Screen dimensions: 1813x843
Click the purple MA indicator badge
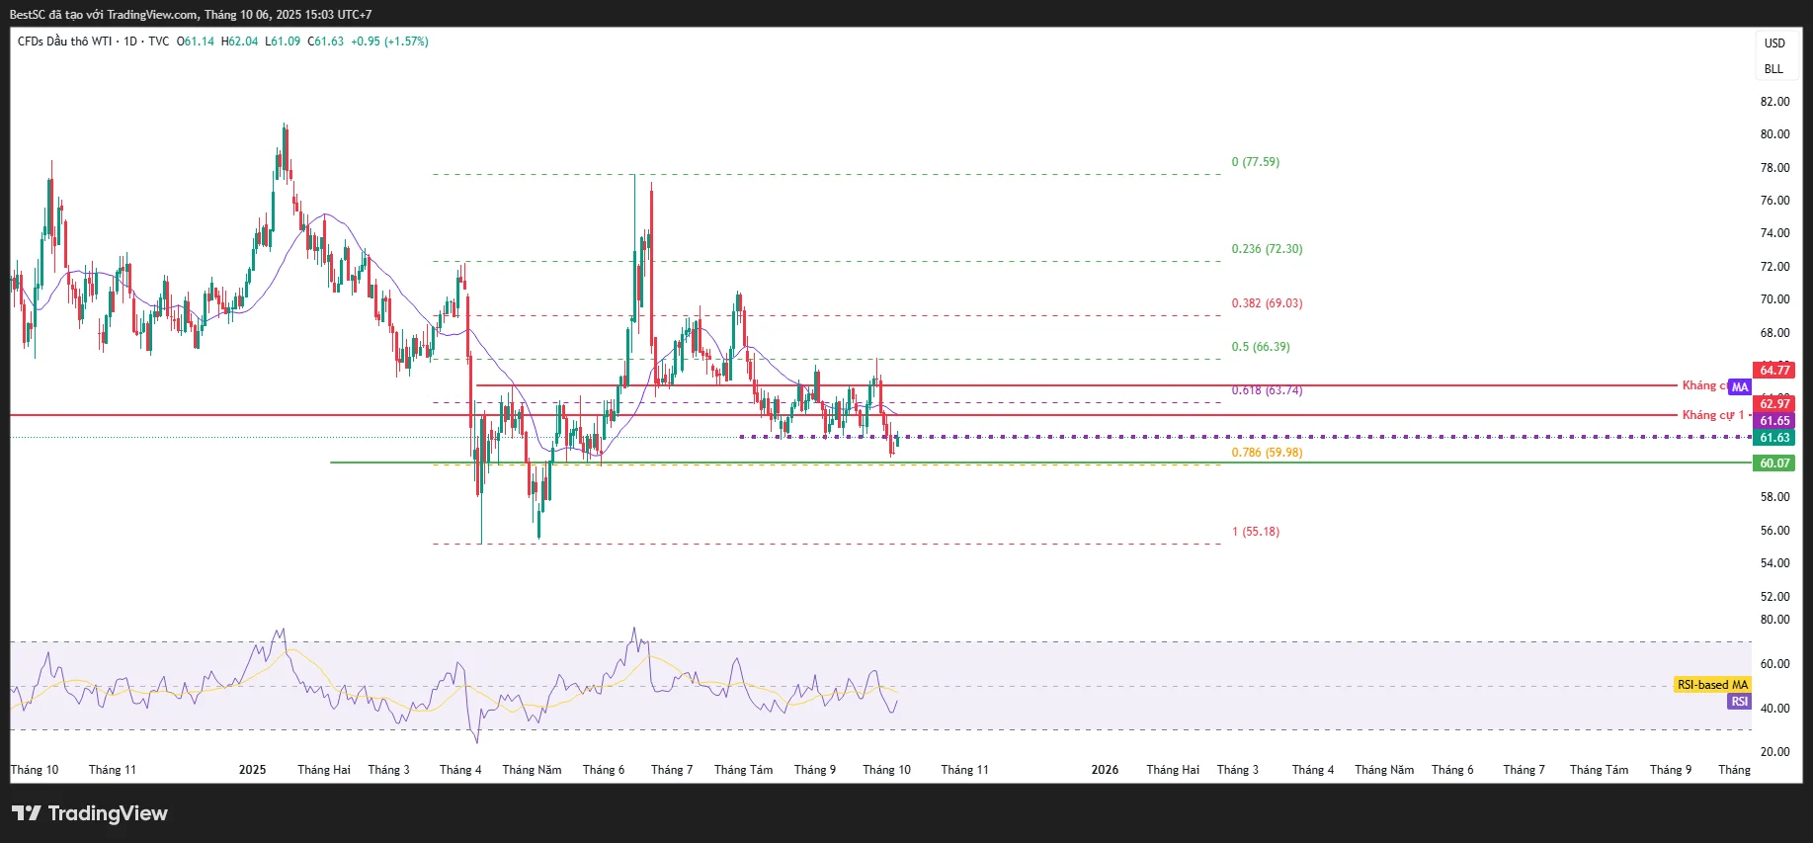coord(1740,387)
